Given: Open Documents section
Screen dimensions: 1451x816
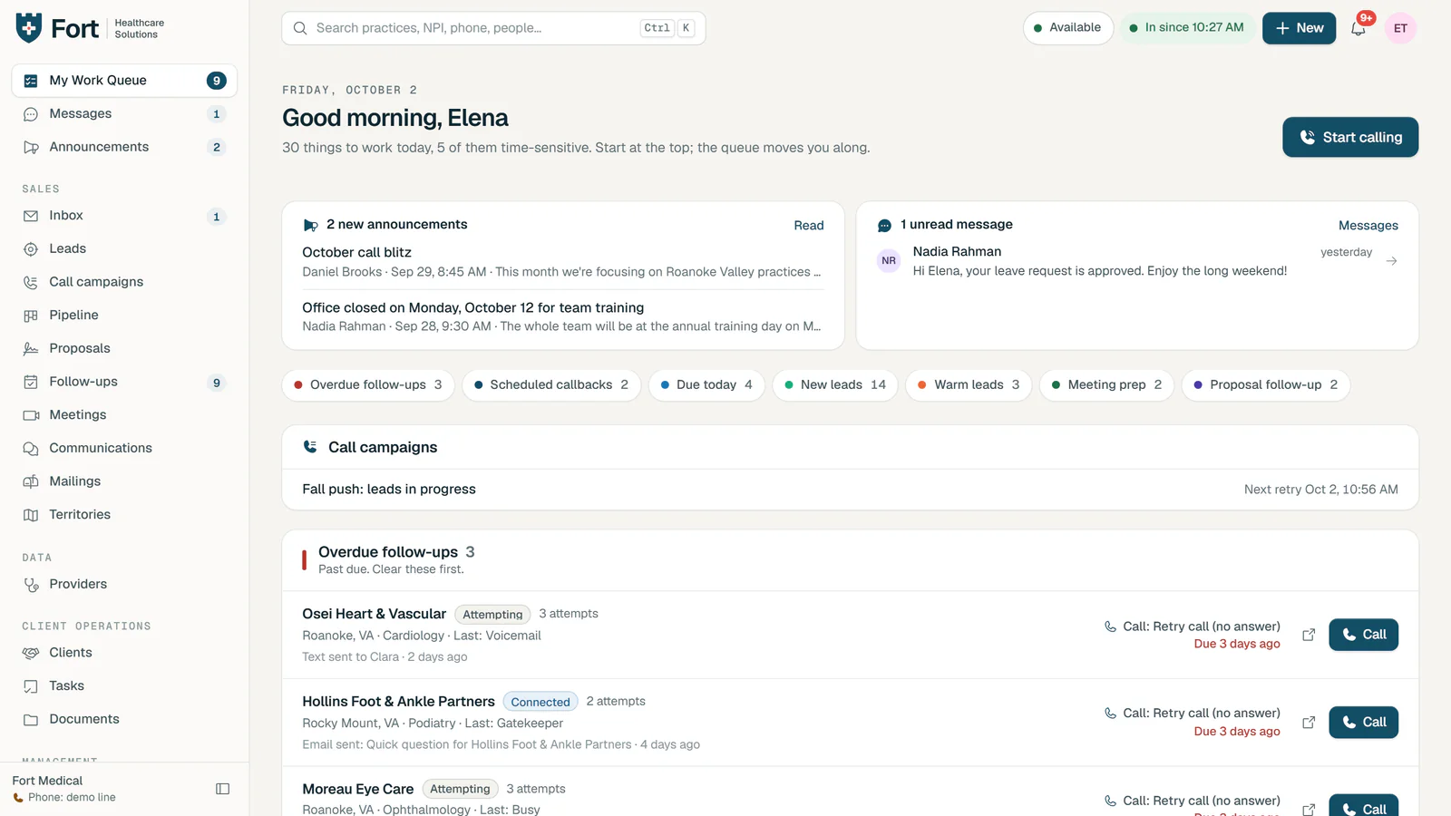Looking at the screenshot, I should [124, 719].
